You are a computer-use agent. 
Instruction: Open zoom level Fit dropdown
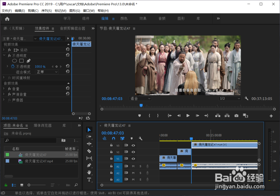(x=140, y=99)
